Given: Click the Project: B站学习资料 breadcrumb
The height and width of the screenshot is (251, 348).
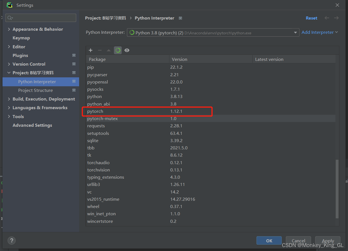Looking at the screenshot, I should click(105, 18).
